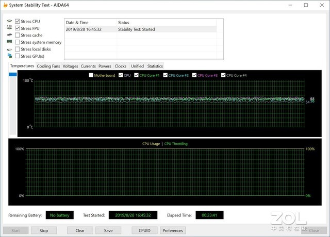Minimize the System Stability Test window
The height and width of the screenshot is (237, 330).
click(290, 5)
